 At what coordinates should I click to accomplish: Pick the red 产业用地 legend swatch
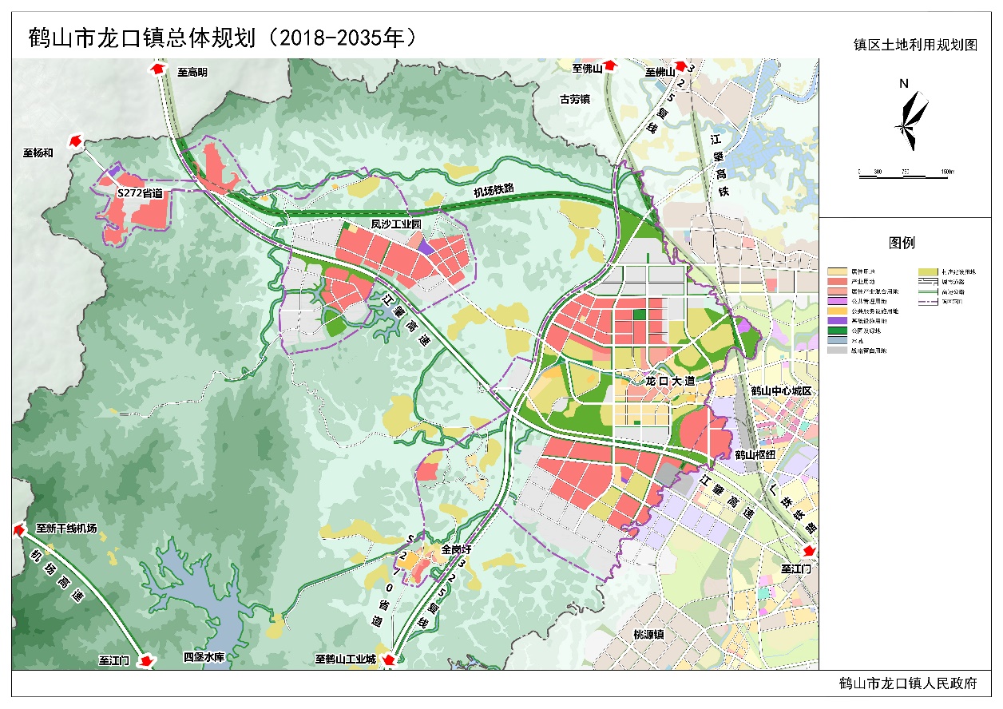coord(837,282)
